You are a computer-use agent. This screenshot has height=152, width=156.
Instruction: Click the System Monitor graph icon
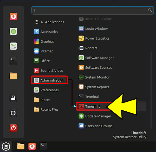[x=81, y=77]
